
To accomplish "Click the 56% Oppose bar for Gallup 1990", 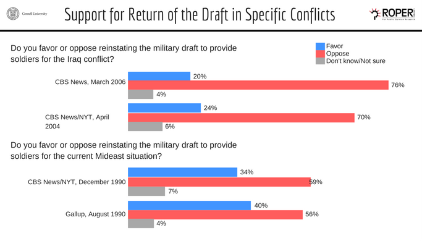I will pyautogui.click(x=215, y=214).
